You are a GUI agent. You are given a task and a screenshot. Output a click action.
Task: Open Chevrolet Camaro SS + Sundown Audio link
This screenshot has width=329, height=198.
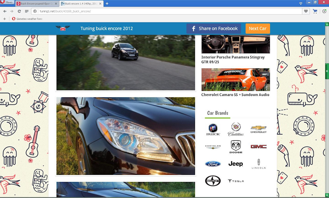pyautogui.click(x=235, y=95)
